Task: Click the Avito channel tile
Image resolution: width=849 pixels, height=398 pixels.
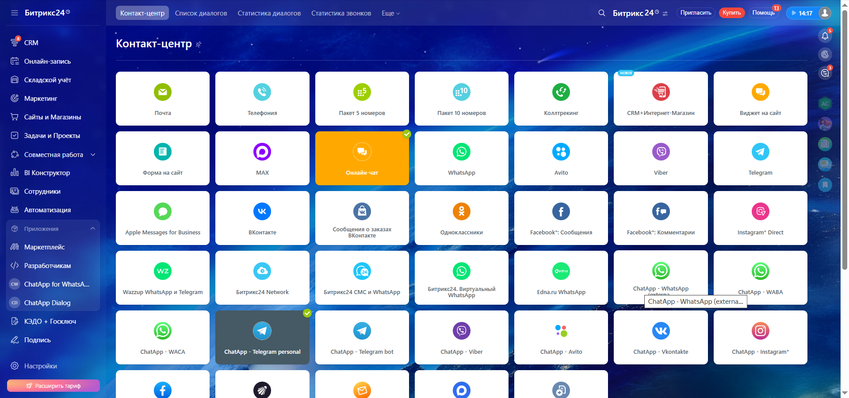Action: pos(561,158)
